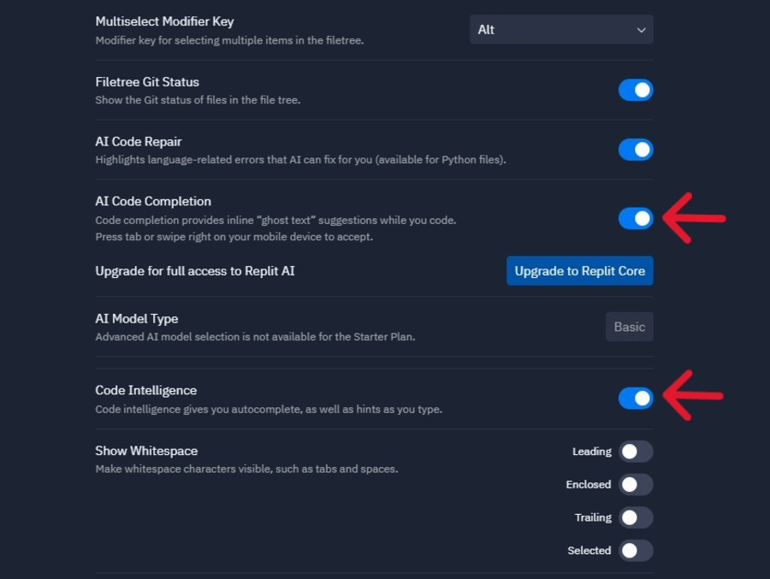Enable Enclosed whitespace toggle
Screen dimensions: 770x579
tap(635, 485)
